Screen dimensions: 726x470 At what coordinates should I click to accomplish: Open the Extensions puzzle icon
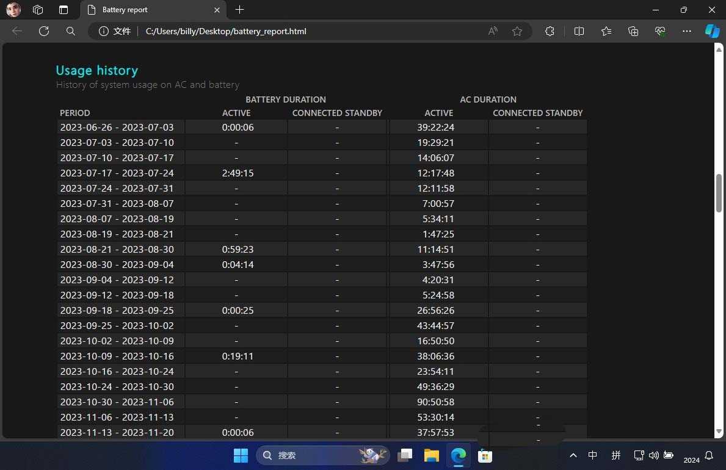(x=550, y=31)
